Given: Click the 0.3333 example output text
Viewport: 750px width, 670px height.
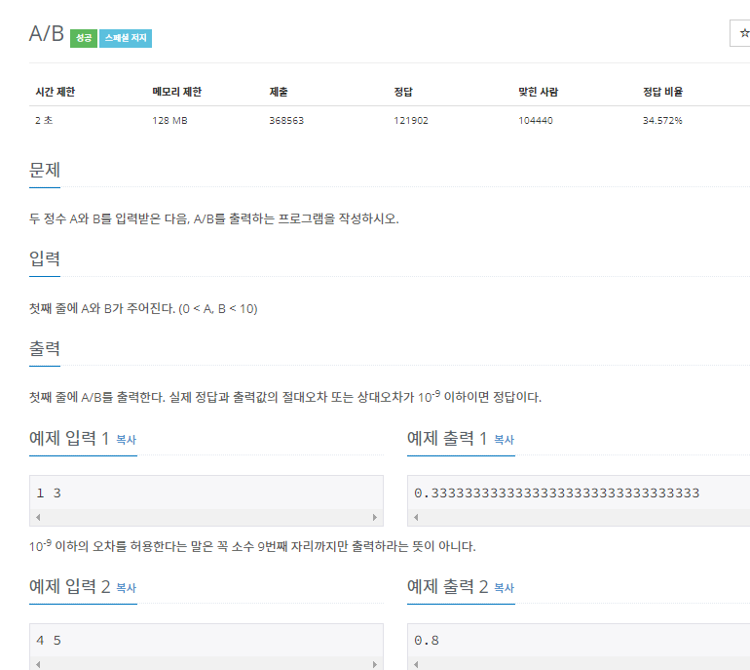Looking at the screenshot, I should [557, 493].
